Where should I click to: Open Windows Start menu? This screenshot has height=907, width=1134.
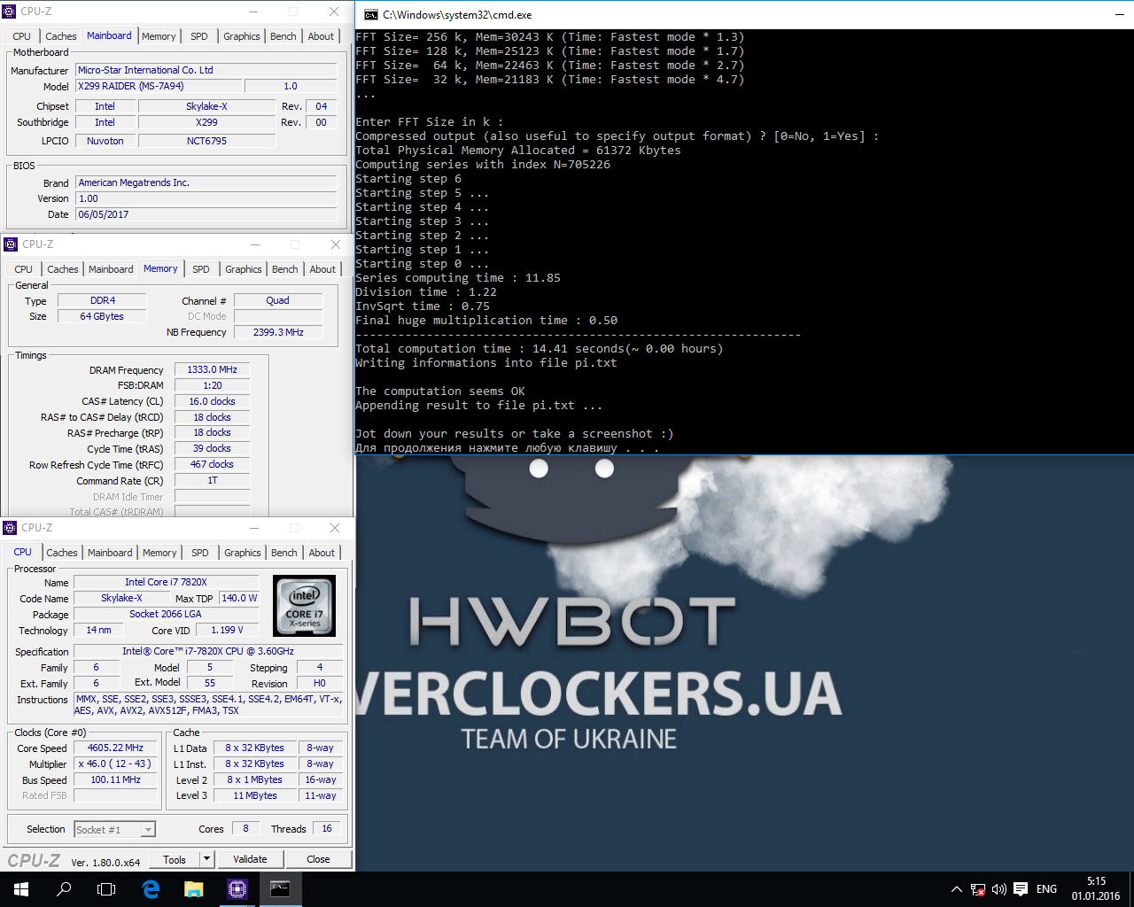[21, 889]
